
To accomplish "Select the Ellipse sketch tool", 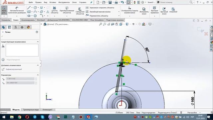I will (x=41, y=12).
